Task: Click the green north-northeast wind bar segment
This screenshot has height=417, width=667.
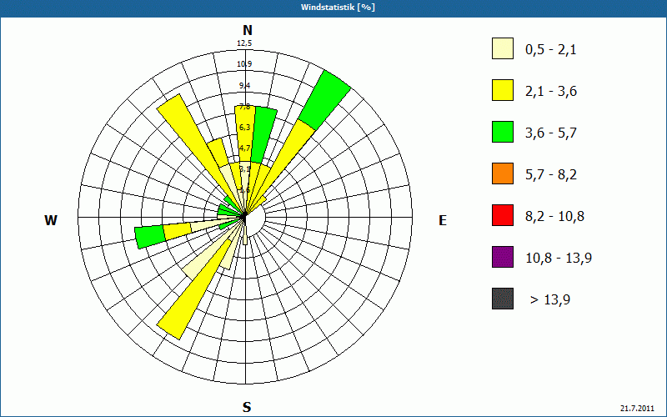Action: (263, 135)
